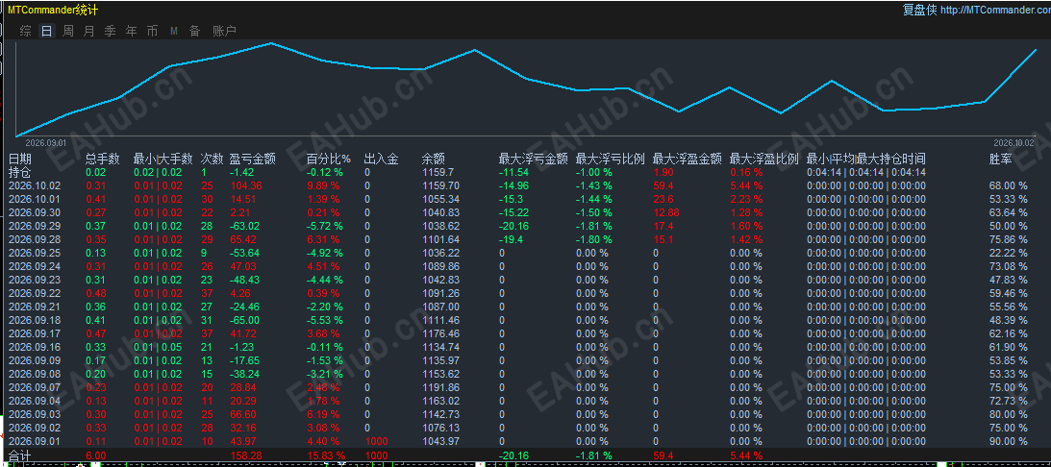Select the 2026.09.16 date row
Screen dimensions: 1051x467
[35, 347]
